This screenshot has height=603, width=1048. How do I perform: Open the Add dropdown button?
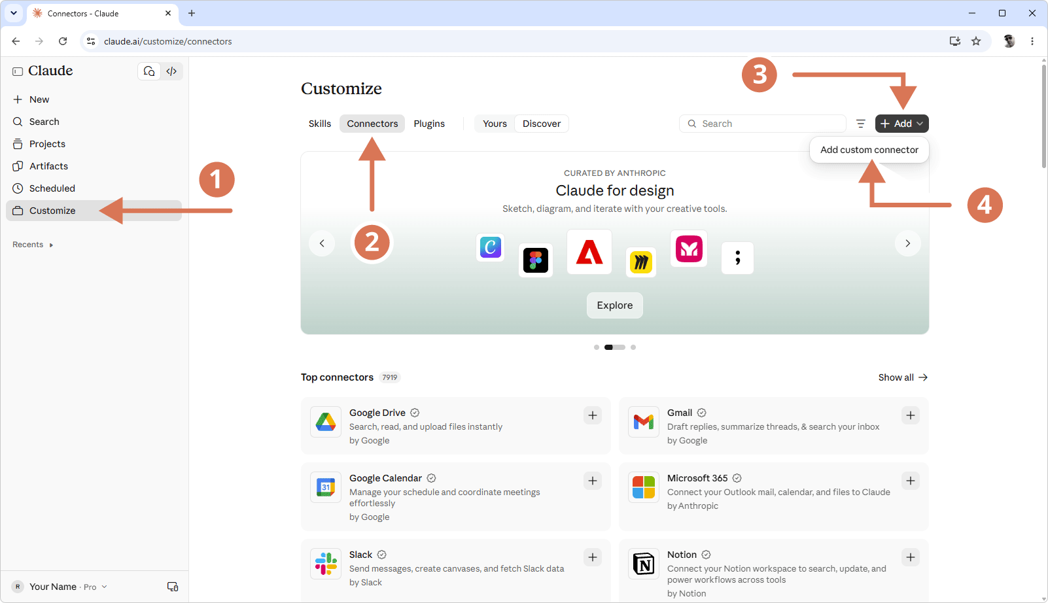(902, 124)
